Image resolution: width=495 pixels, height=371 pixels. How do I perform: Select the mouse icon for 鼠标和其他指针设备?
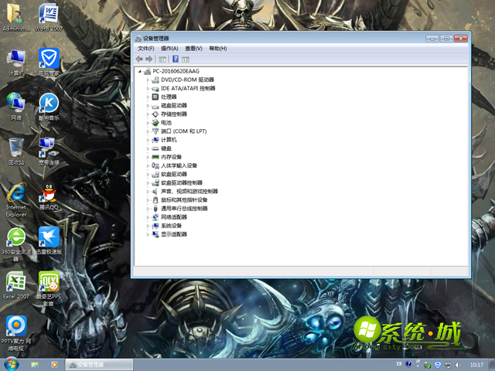tap(155, 200)
